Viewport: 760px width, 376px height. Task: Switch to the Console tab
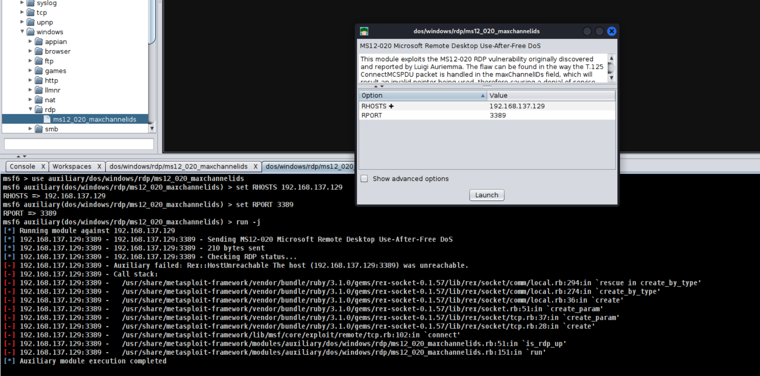point(22,166)
